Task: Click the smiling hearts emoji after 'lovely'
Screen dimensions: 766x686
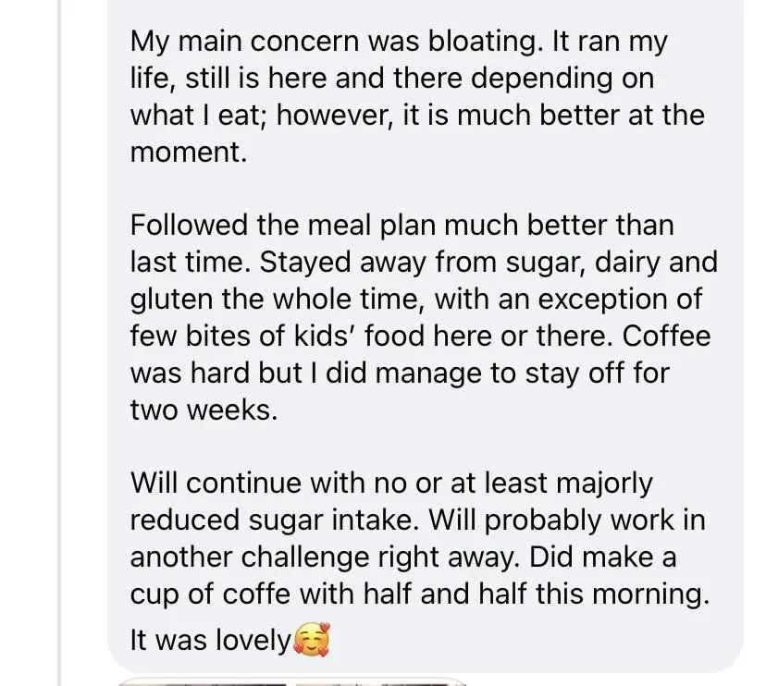Action: [311, 640]
